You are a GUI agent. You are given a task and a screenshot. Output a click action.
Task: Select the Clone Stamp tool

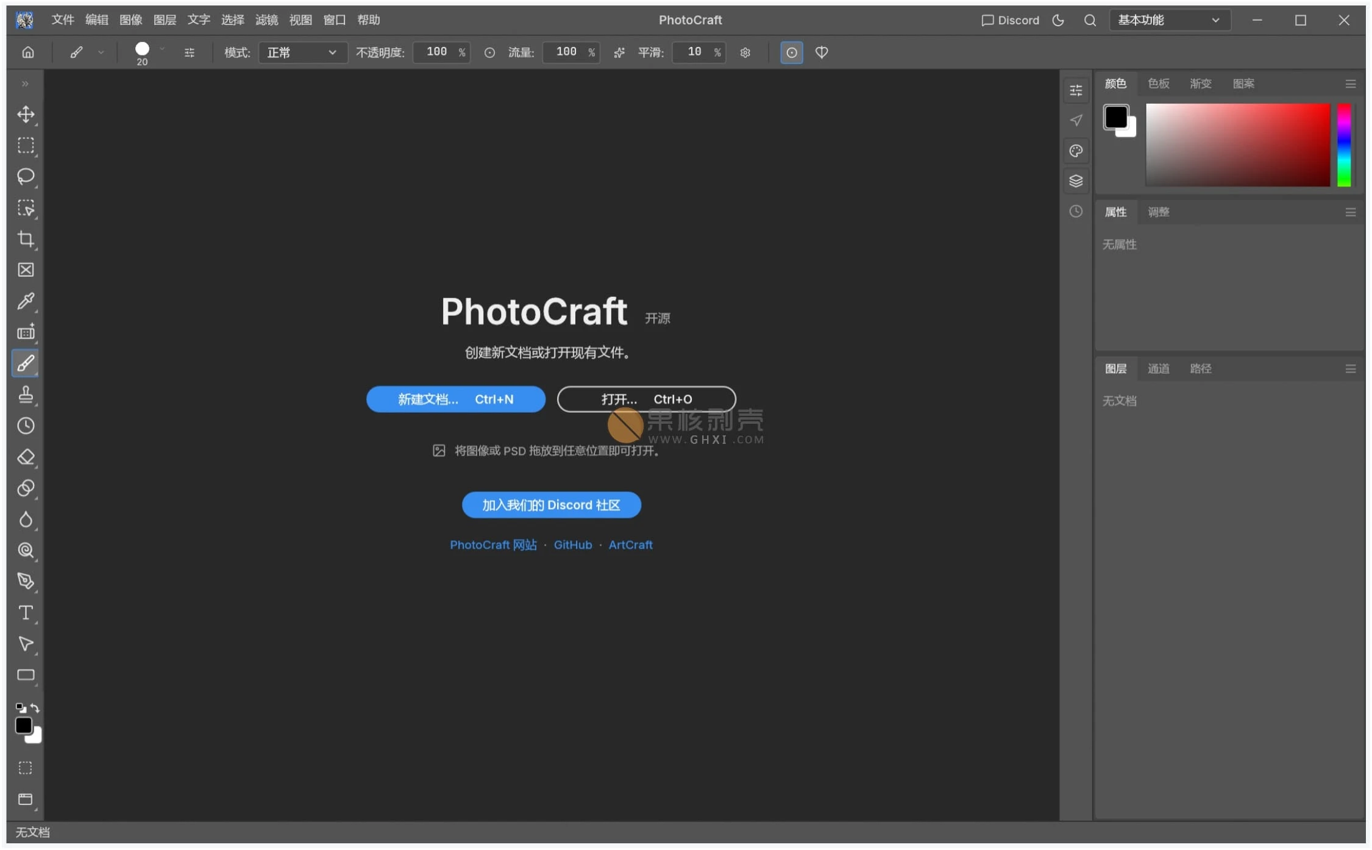point(26,395)
